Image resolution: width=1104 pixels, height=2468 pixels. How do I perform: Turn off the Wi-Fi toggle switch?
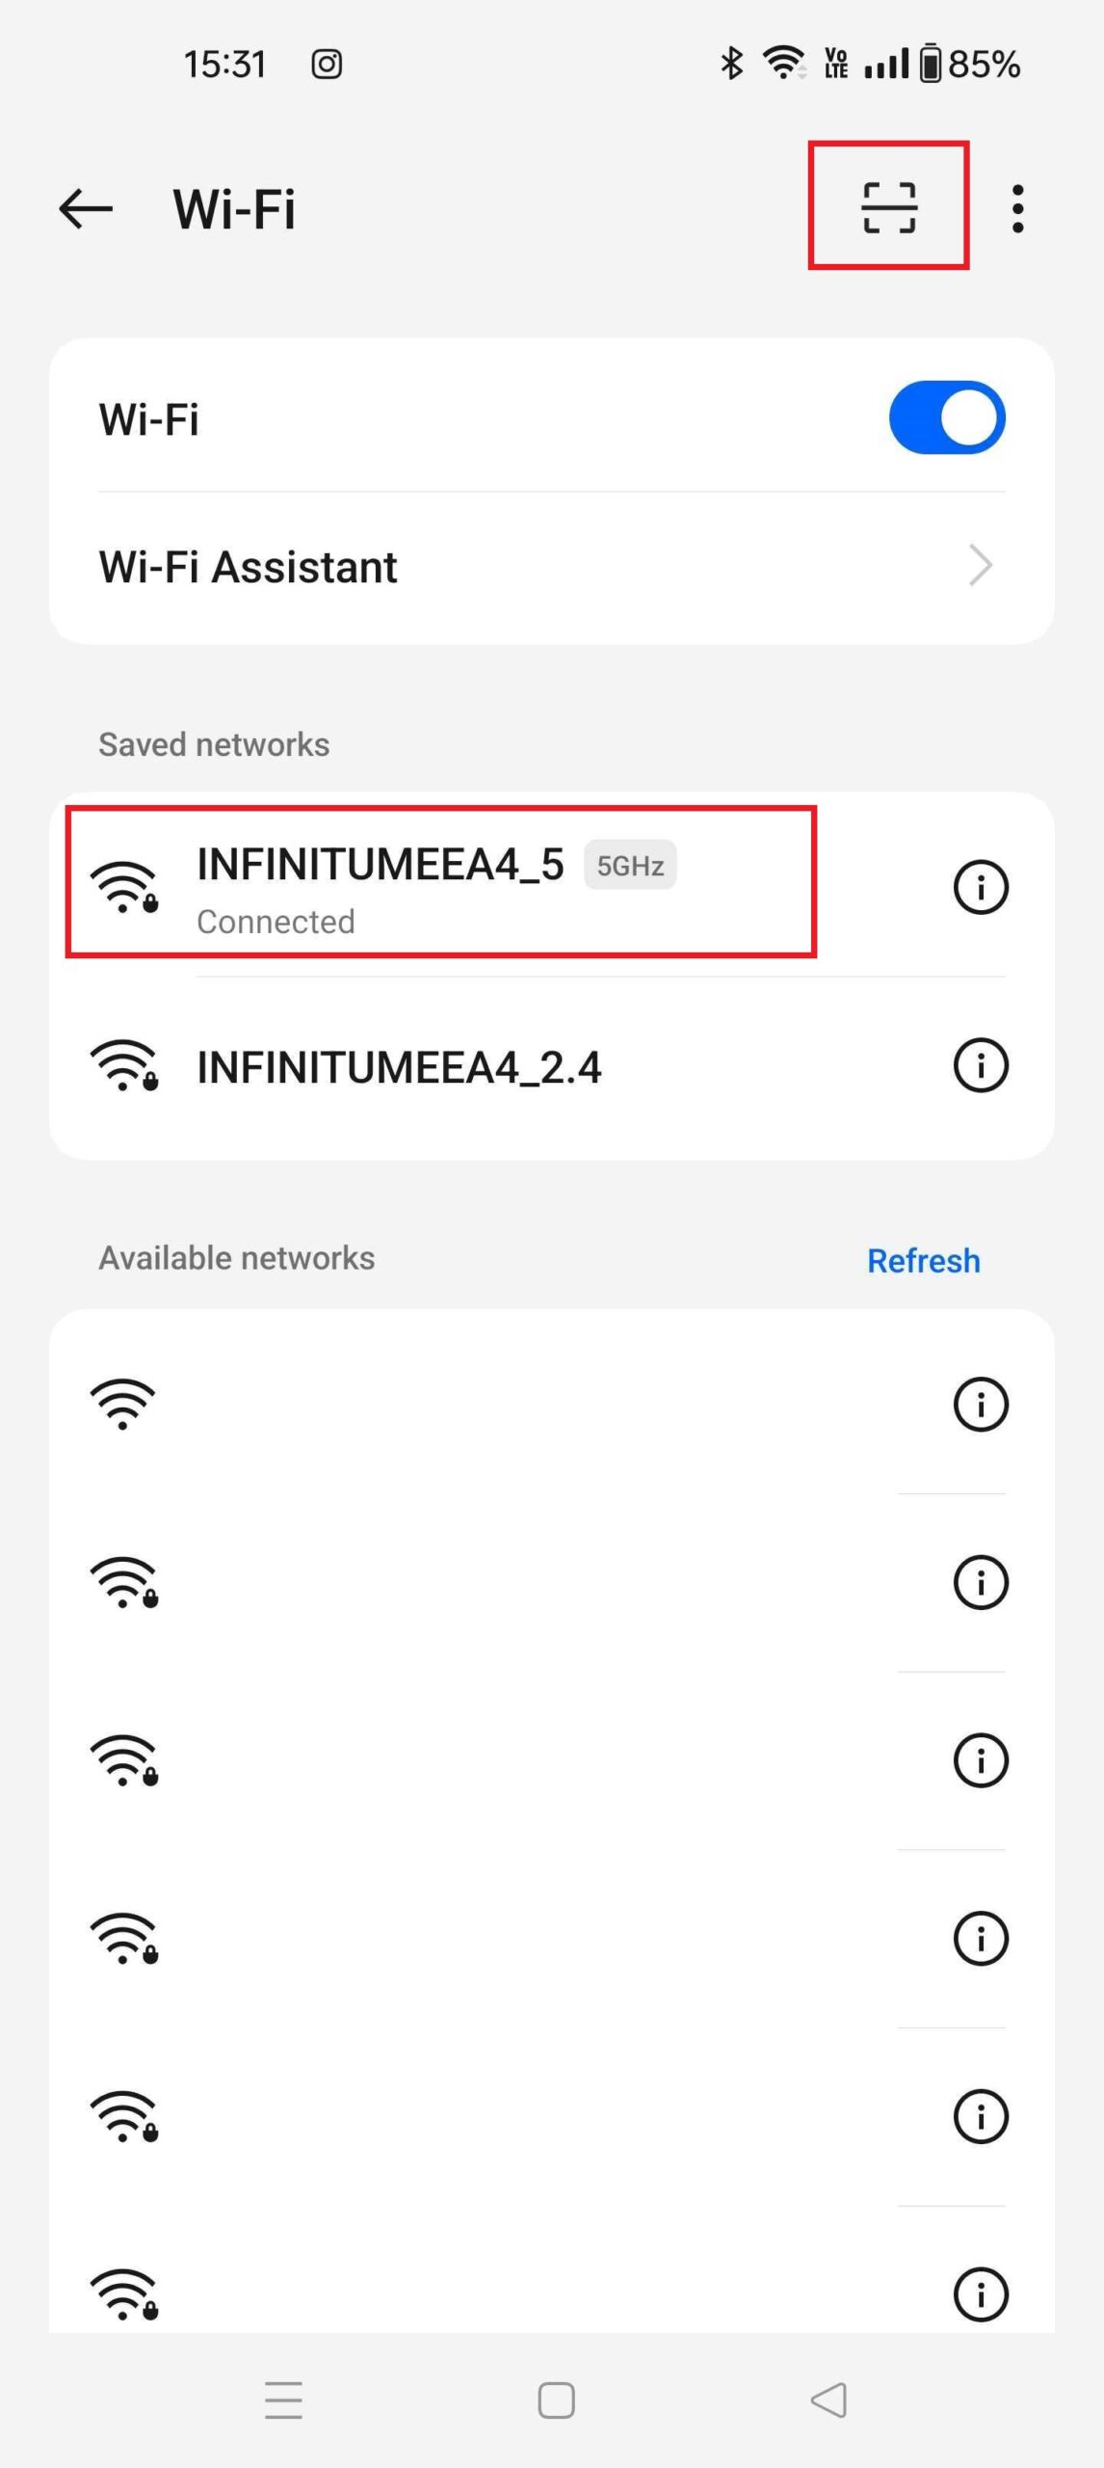(946, 418)
